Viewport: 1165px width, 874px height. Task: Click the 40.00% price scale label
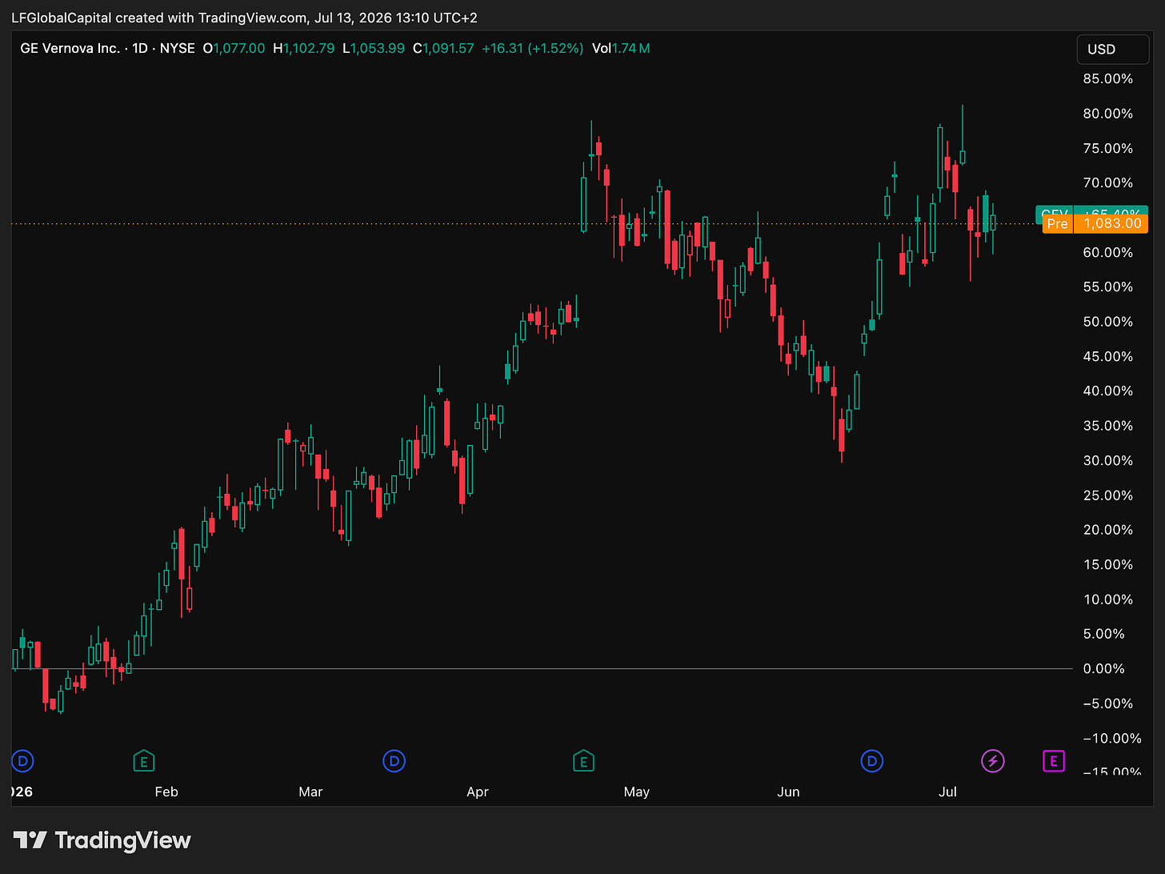tap(1108, 391)
